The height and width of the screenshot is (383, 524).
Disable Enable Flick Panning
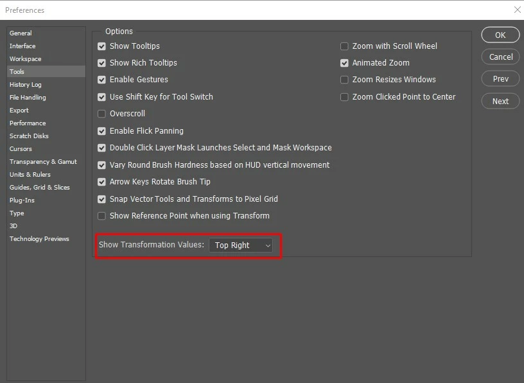(101, 131)
